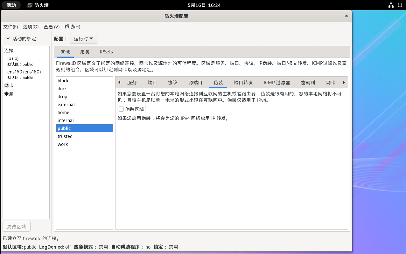
Task: Open the 端口转发 tab
Action: (243, 82)
